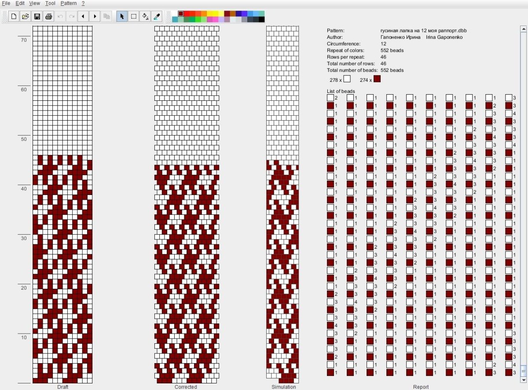Rotate pattern right with the right arrow

tap(95, 17)
